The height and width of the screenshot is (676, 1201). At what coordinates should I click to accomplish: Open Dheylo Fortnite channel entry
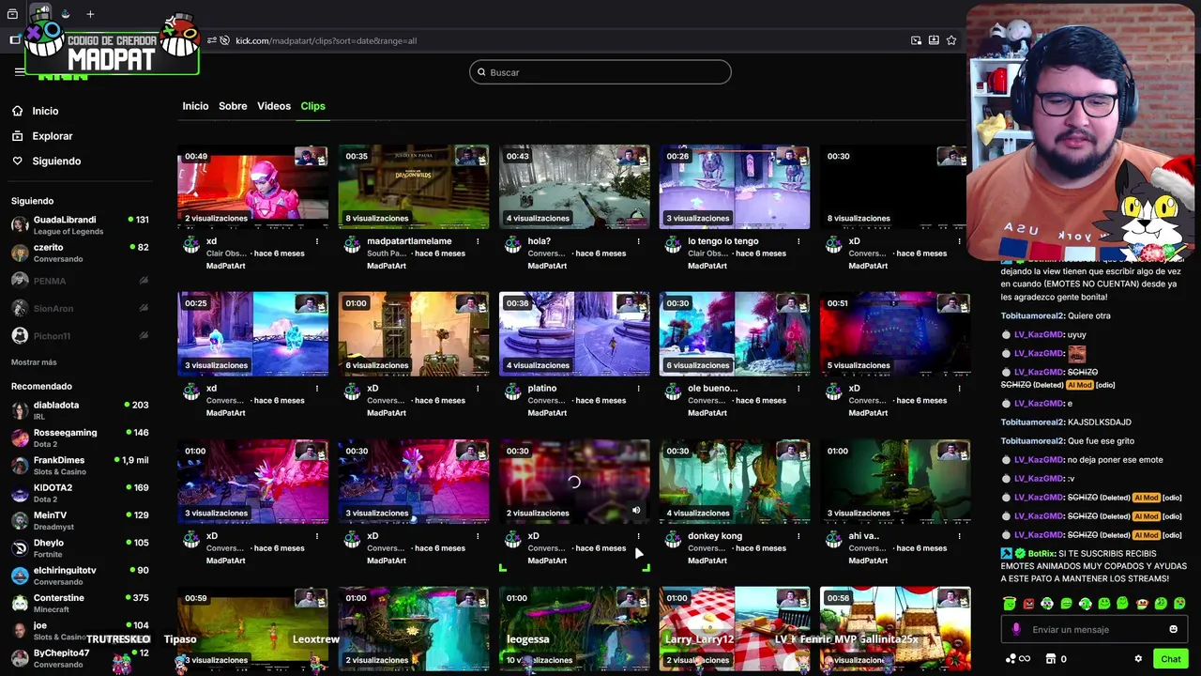[x=80, y=548]
